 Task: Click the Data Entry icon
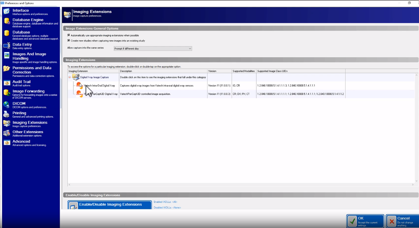pos(7,46)
